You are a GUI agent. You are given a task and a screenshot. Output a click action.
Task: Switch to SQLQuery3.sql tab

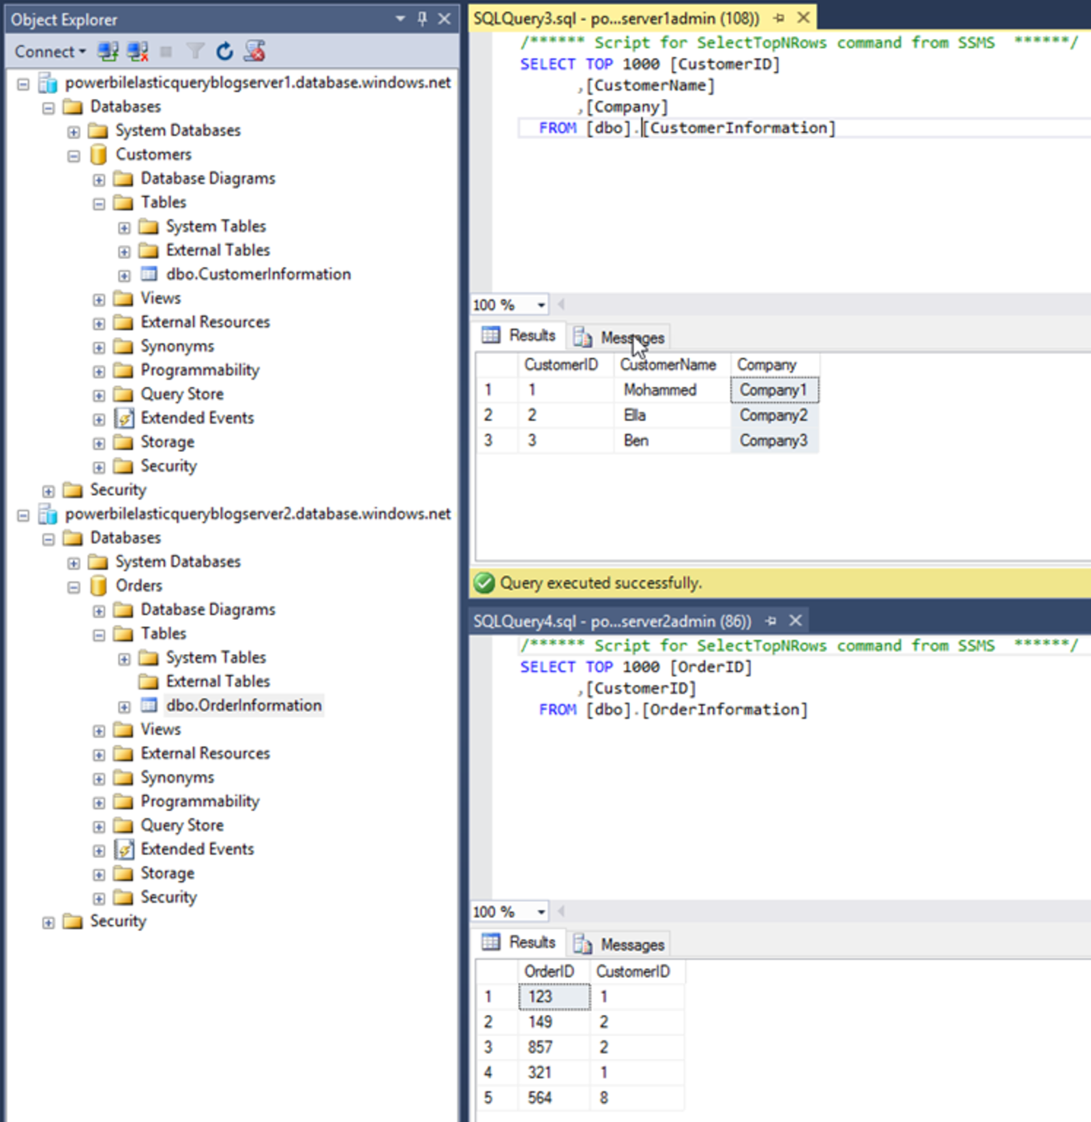click(x=616, y=18)
